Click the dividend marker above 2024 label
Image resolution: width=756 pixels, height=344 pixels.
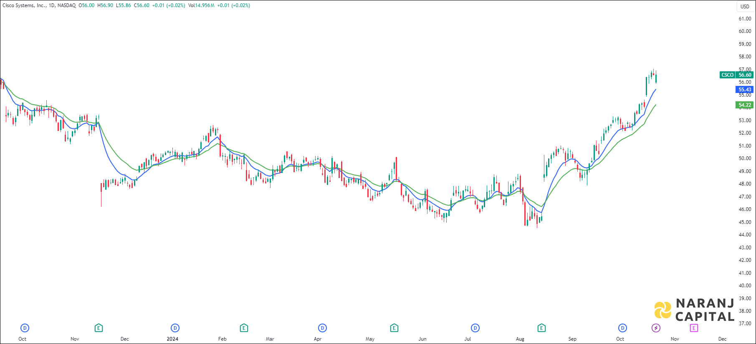click(x=175, y=328)
